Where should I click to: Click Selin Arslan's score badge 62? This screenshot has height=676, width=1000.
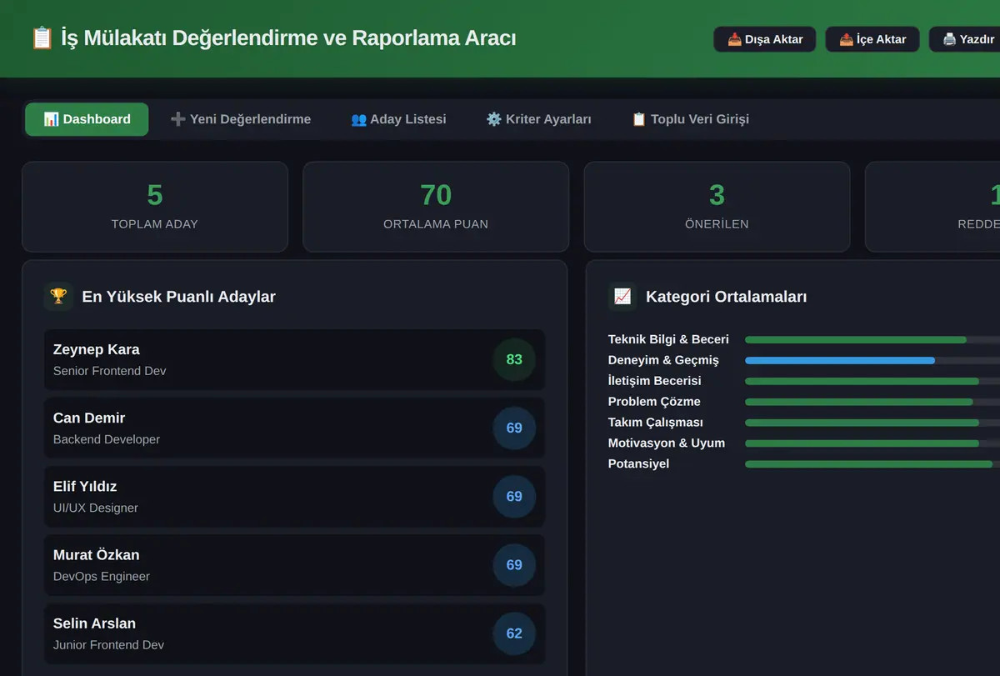pyautogui.click(x=514, y=633)
